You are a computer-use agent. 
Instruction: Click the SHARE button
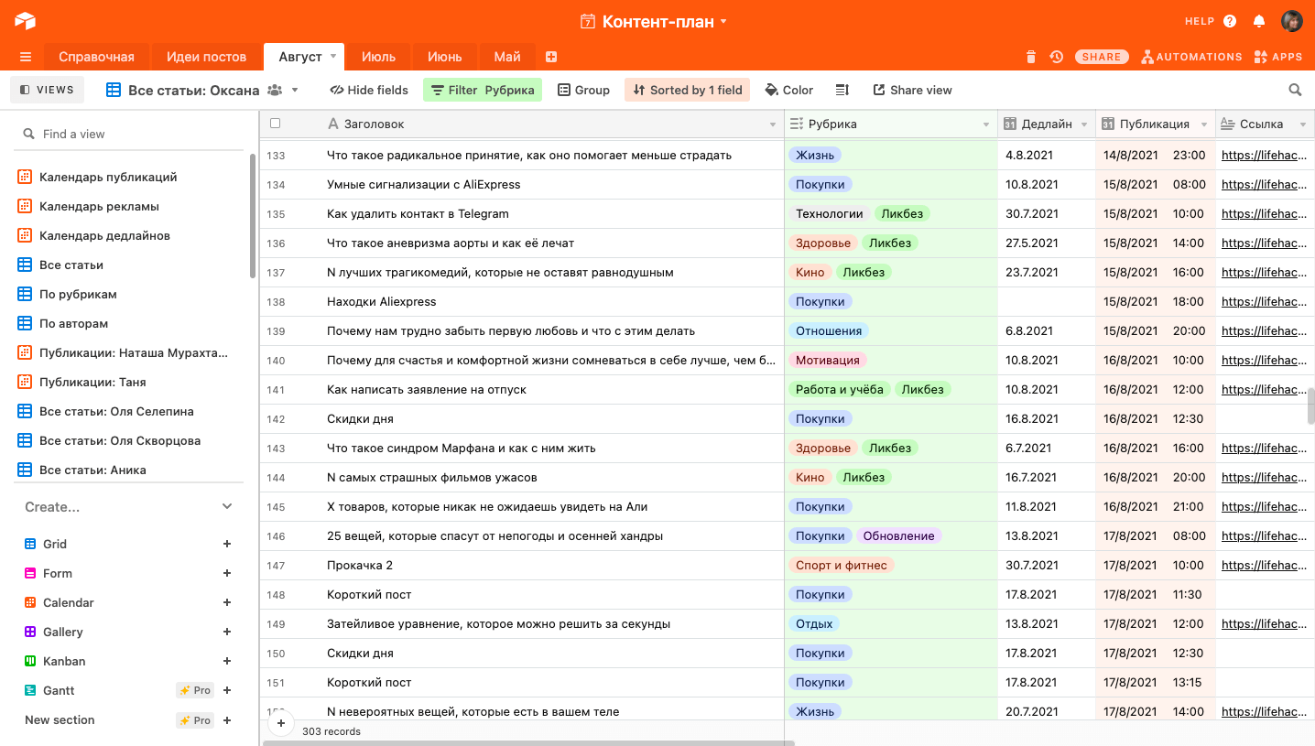pyautogui.click(x=1101, y=57)
